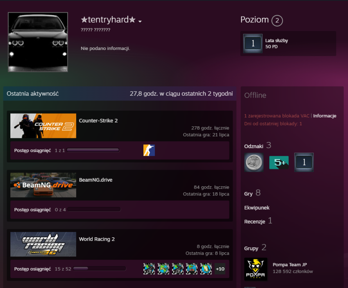Image resolution: width=348 pixels, height=288 pixels.
Task: Click the 8 godz. łącznie playtime text
Action: click(213, 246)
